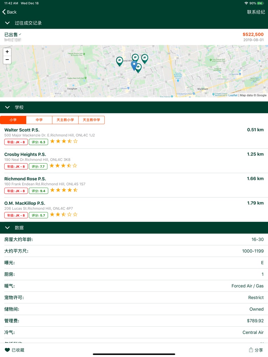Open the Leaflet attribution link
This screenshot has height=357, width=268.
[x=233, y=95]
